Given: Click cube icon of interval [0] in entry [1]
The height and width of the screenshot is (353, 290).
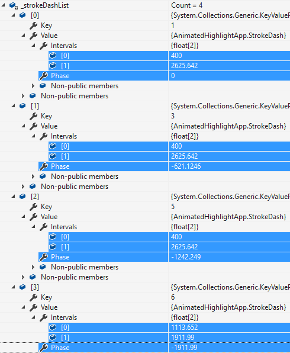Looking at the screenshot, I should point(53,146).
